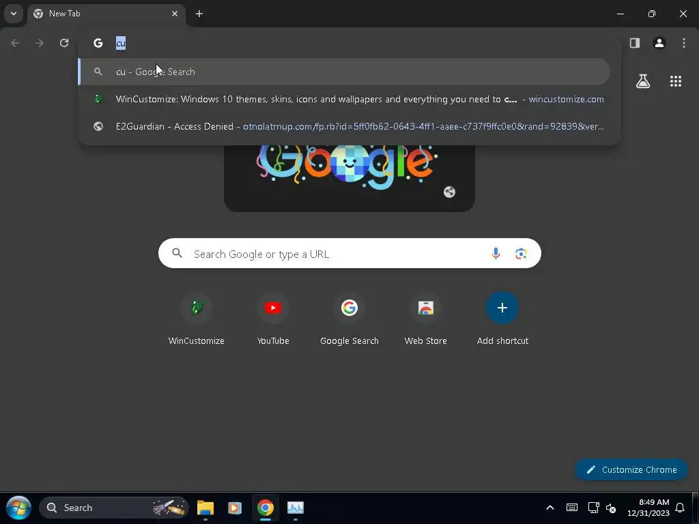Open the WinCustomize shortcut
Viewport: 699px width, 524px height.
click(197, 319)
